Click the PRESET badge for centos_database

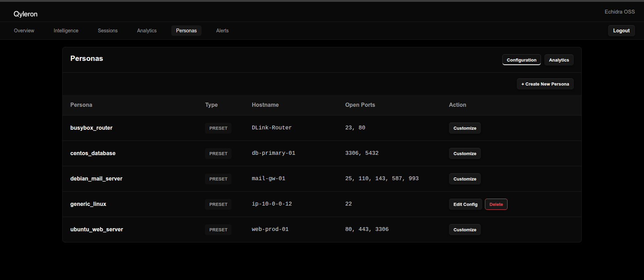pos(218,153)
